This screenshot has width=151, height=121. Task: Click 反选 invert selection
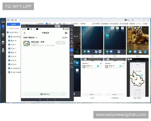[x=55, y=24]
